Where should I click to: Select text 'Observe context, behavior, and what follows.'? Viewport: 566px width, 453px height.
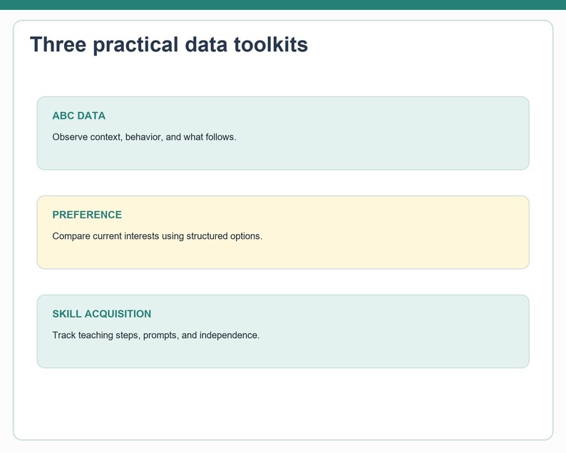[145, 137]
